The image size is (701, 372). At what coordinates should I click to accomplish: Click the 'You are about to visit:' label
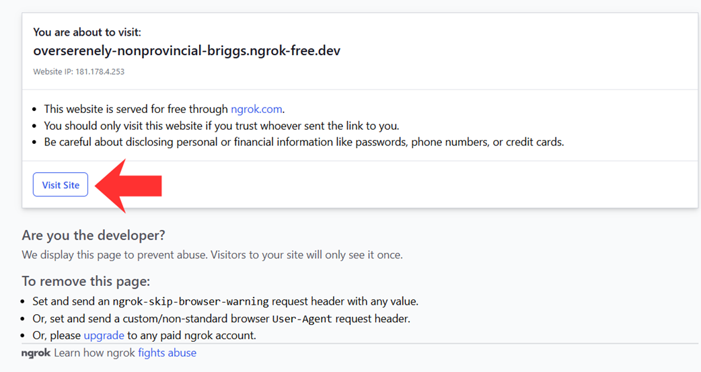87,32
